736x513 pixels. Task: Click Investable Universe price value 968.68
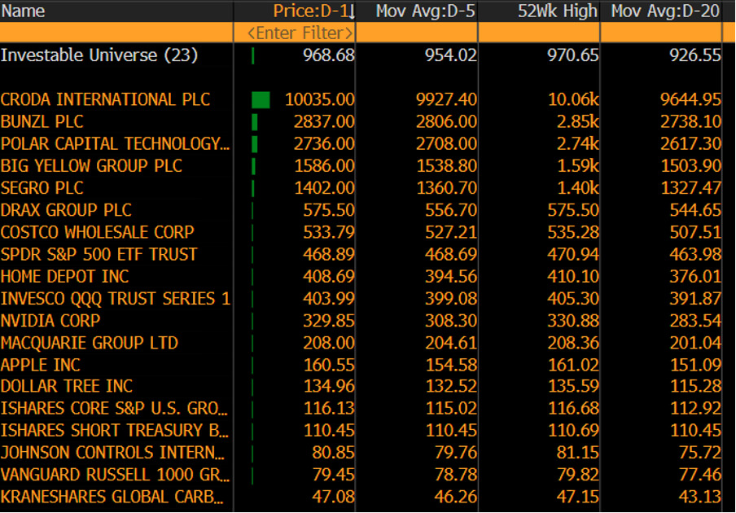point(329,55)
